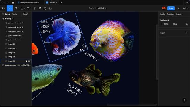Open the 80% zoom dropdown
Image resolution: width=190 pixels, height=107 pixels.
click(186, 8)
